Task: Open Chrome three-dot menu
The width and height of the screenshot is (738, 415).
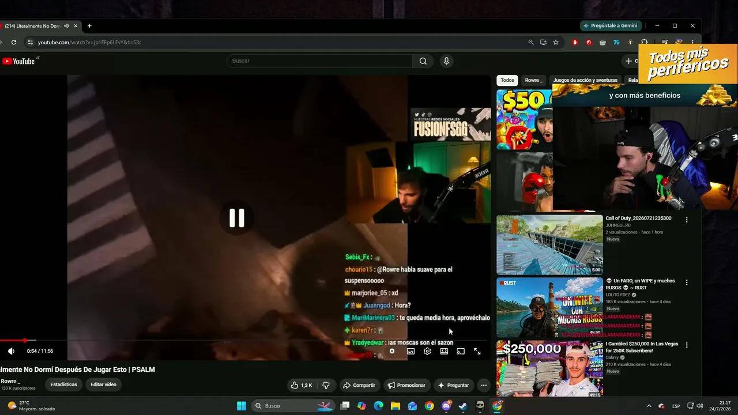Action: click(692, 42)
